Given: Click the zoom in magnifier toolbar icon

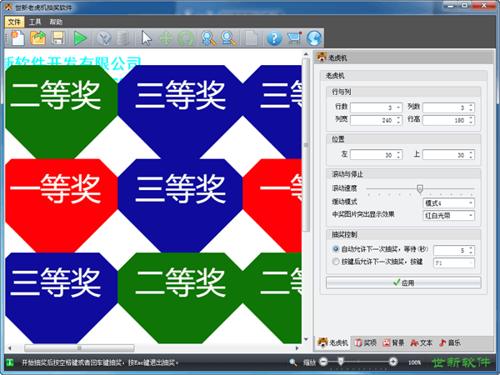Looking at the screenshot, I should point(207,37).
